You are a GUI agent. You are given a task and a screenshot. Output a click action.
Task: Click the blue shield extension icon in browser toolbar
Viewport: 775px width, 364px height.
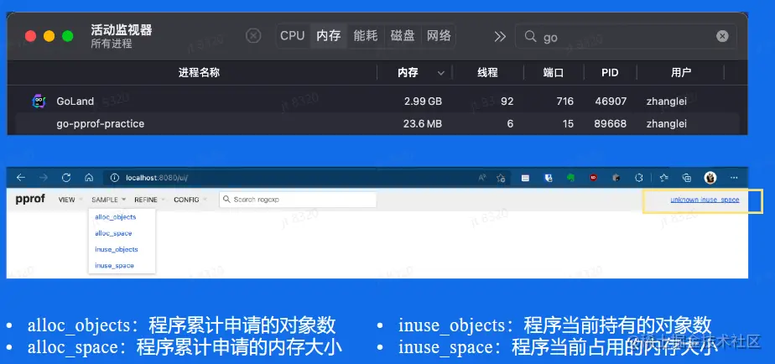tap(549, 178)
